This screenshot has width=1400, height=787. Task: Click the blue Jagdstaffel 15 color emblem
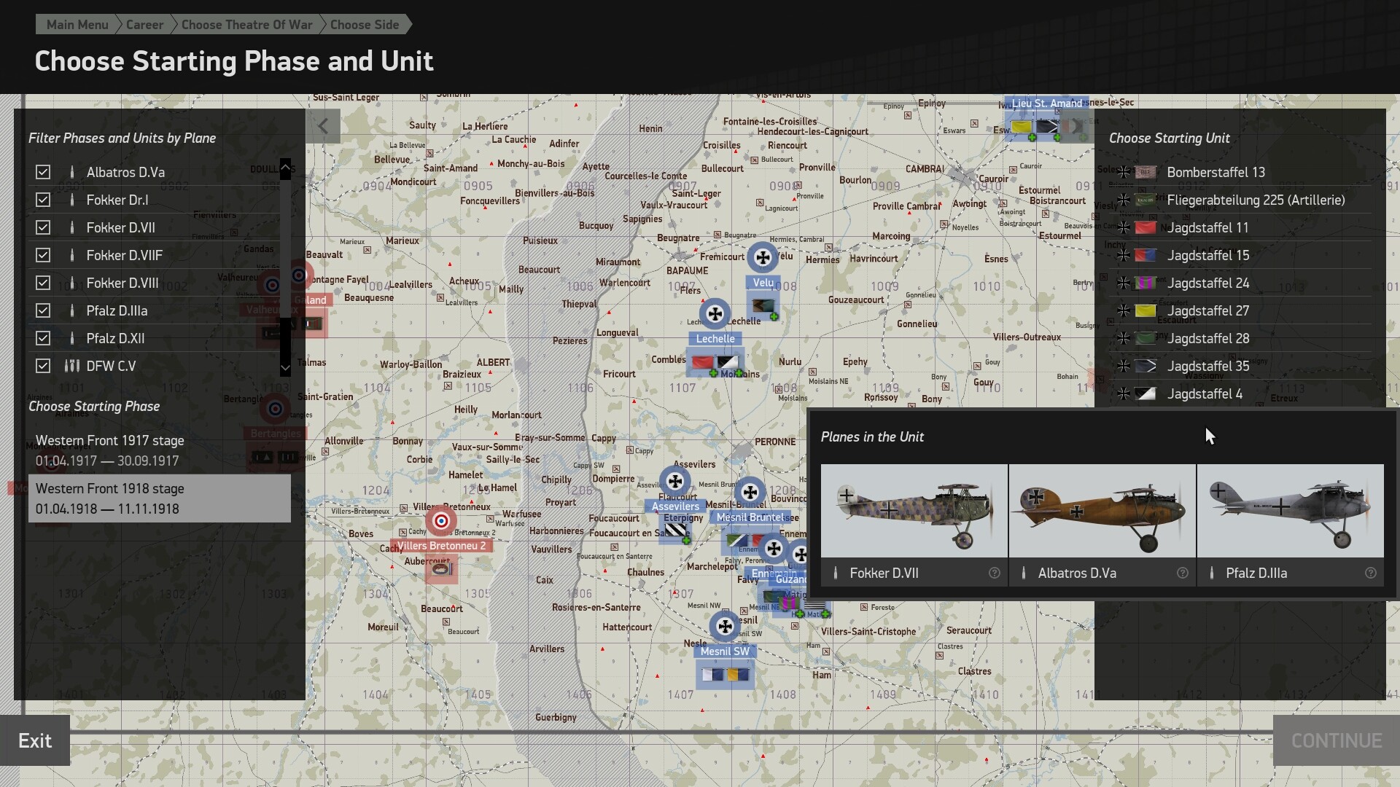[1146, 255]
